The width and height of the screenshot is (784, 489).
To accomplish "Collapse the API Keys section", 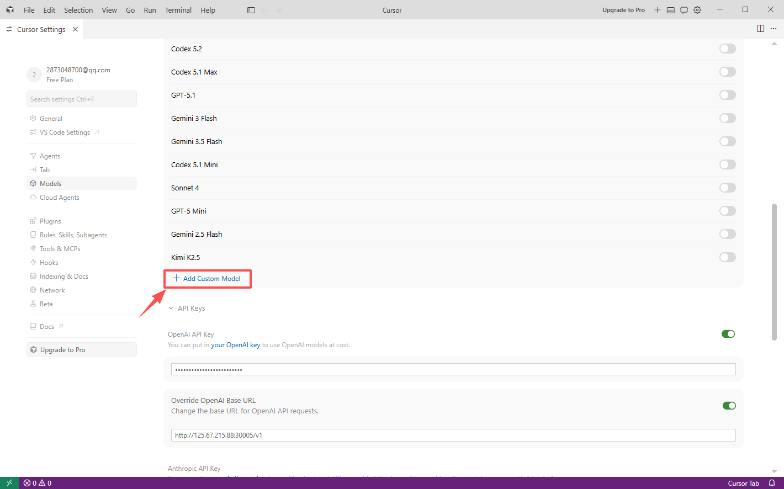I will [187, 309].
